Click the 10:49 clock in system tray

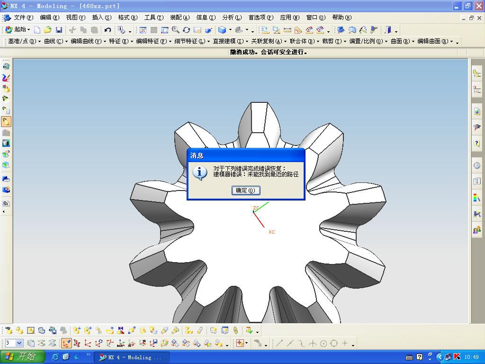(x=471, y=357)
